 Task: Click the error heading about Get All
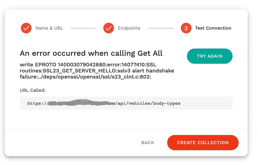pos(91,53)
